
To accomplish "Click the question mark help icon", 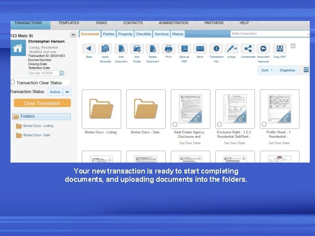I will (293, 46).
